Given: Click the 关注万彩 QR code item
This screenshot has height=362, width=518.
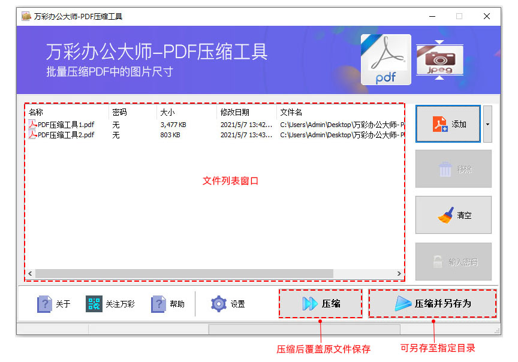Looking at the screenshot, I should (x=110, y=303).
